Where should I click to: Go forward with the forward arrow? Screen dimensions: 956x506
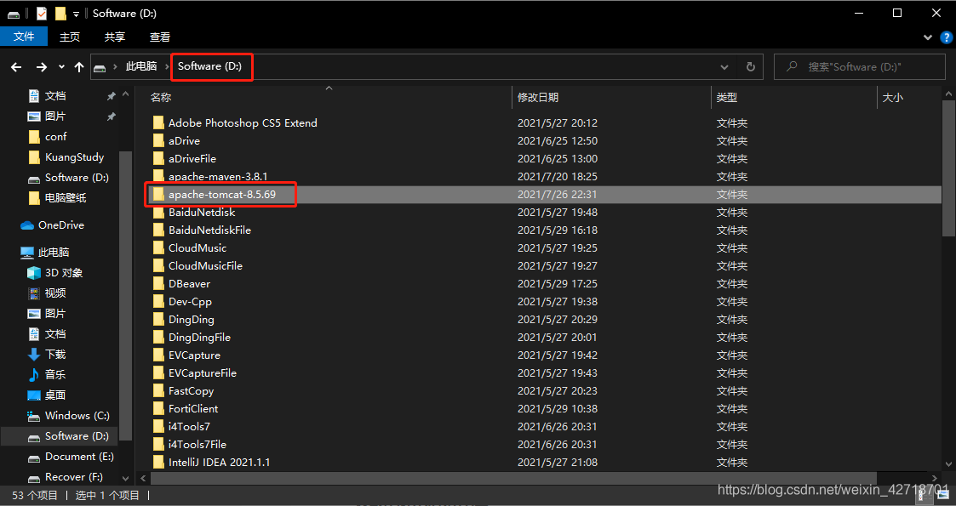click(41, 67)
